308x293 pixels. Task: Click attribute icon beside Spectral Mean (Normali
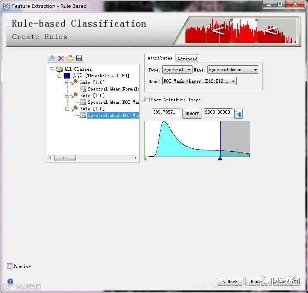83,89
